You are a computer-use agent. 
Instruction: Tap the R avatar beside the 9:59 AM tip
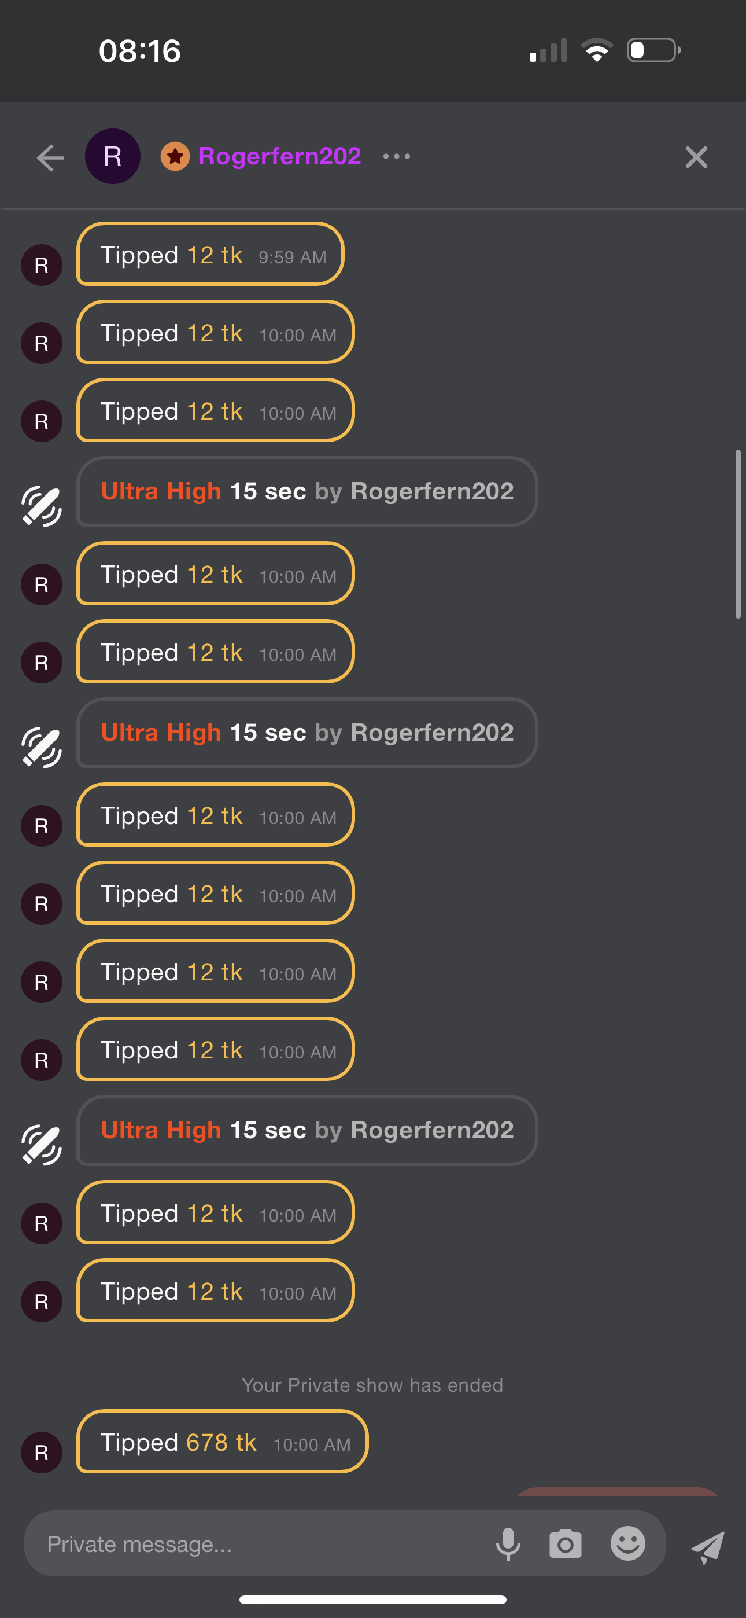click(42, 265)
